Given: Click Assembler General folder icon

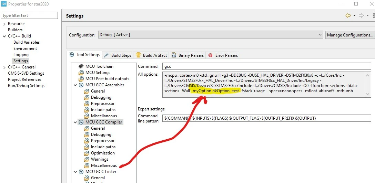Looking at the screenshot, I should tap(87, 91).
